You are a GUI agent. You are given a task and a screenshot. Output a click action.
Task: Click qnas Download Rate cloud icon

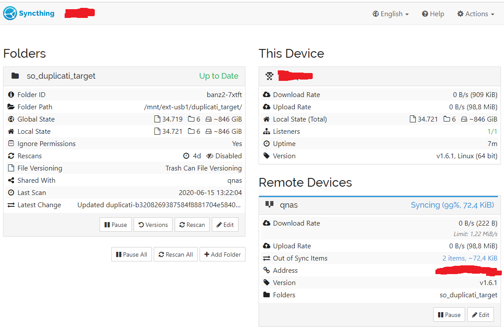(266, 223)
